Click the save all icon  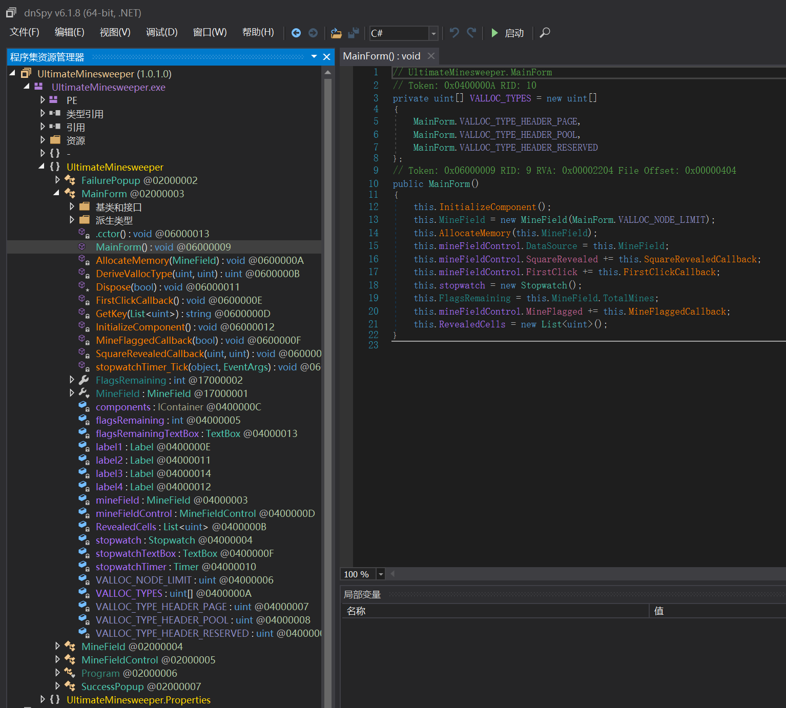point(354,33)
